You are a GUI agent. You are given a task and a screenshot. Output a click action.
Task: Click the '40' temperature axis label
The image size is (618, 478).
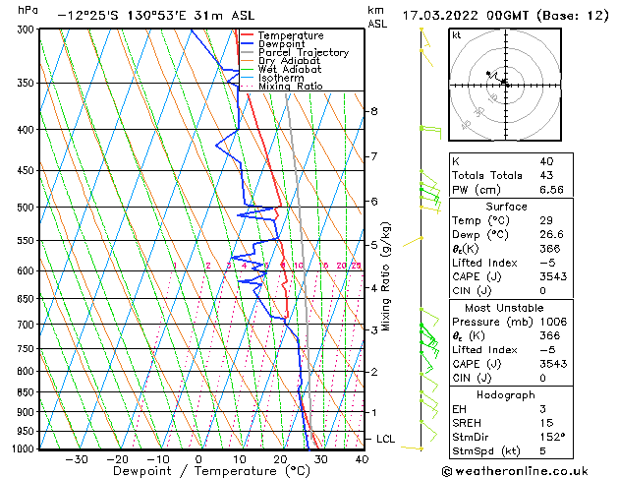pyautogui.click(x=362, y=459)
